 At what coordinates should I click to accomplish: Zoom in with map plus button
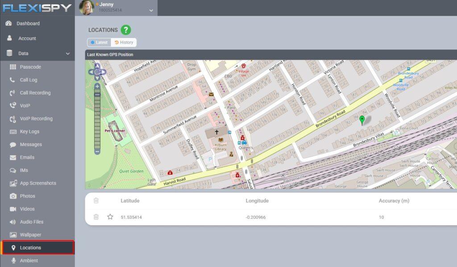tap(97, 86)
